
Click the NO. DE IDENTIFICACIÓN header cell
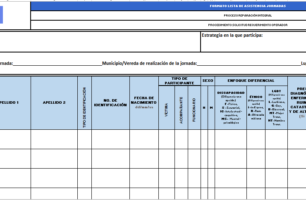(110, 102)
